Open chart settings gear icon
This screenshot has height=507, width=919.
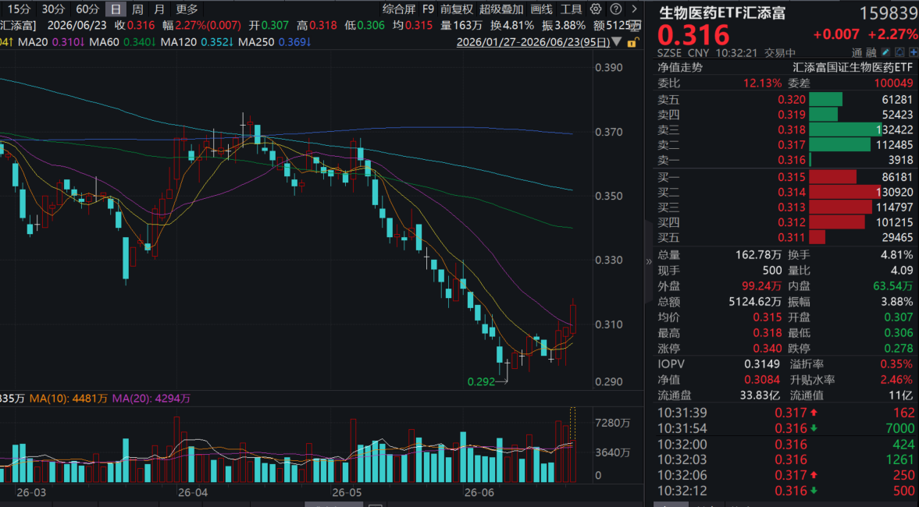596,9
